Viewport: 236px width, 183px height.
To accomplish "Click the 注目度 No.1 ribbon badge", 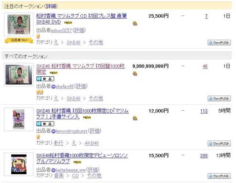I will 19,40.
